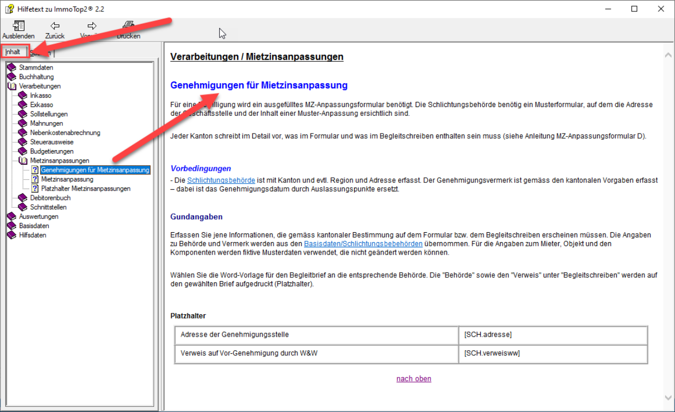Expand the Basisdaten book icon
The width and height of the screenshot is (675, 412).
coord(12,226)
